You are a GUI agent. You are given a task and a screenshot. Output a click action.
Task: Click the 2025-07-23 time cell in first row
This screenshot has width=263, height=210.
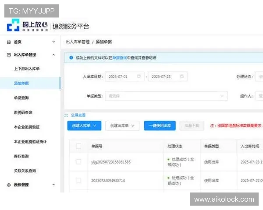[x=252, y=162]
